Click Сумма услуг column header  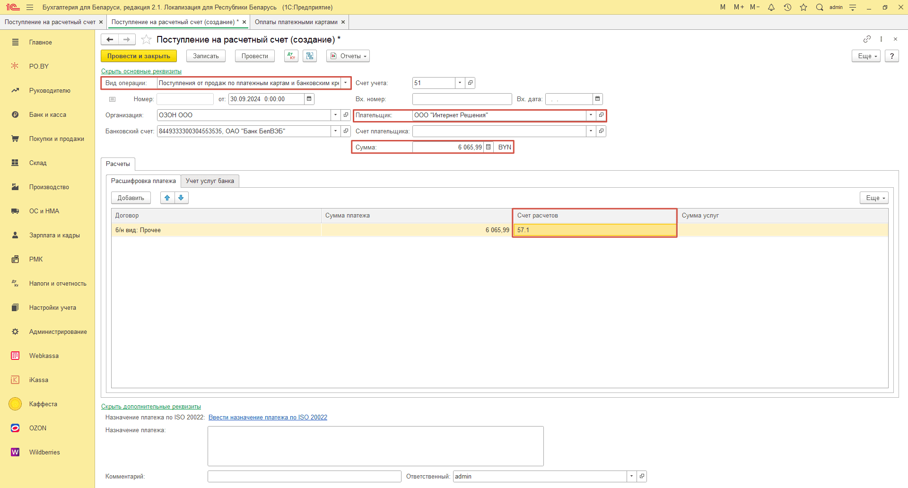(783, 215)
